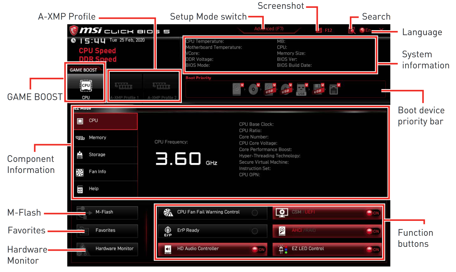Screen dimensions: 456x272
Task: Open the Memory information tab
Action: pos(106,138)
